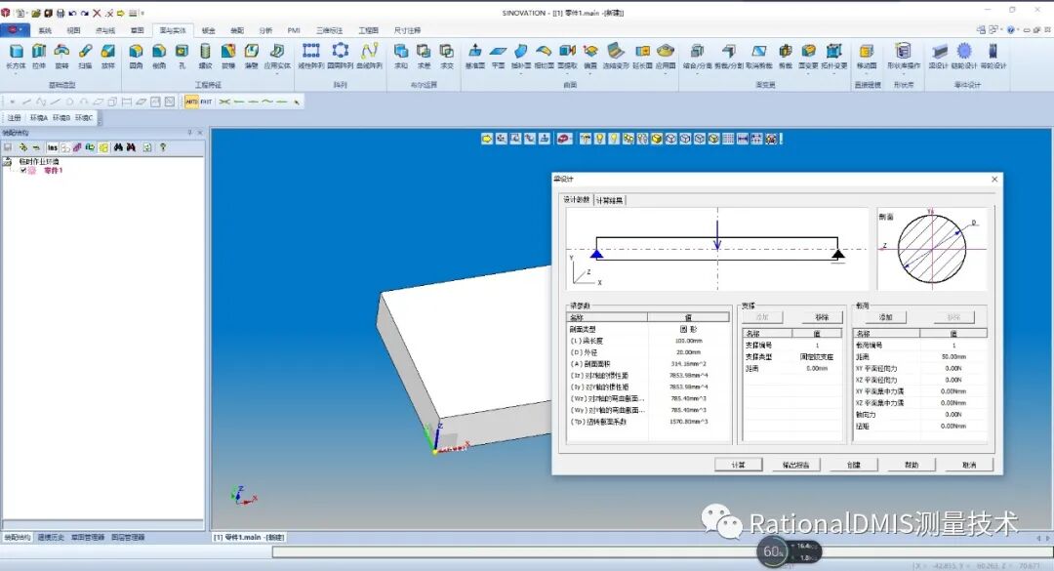Switch to the 建模历史 bottom panel tab
Viewport: 1054px width, 571px height.
pyautogui.click(x=51, y=538)
